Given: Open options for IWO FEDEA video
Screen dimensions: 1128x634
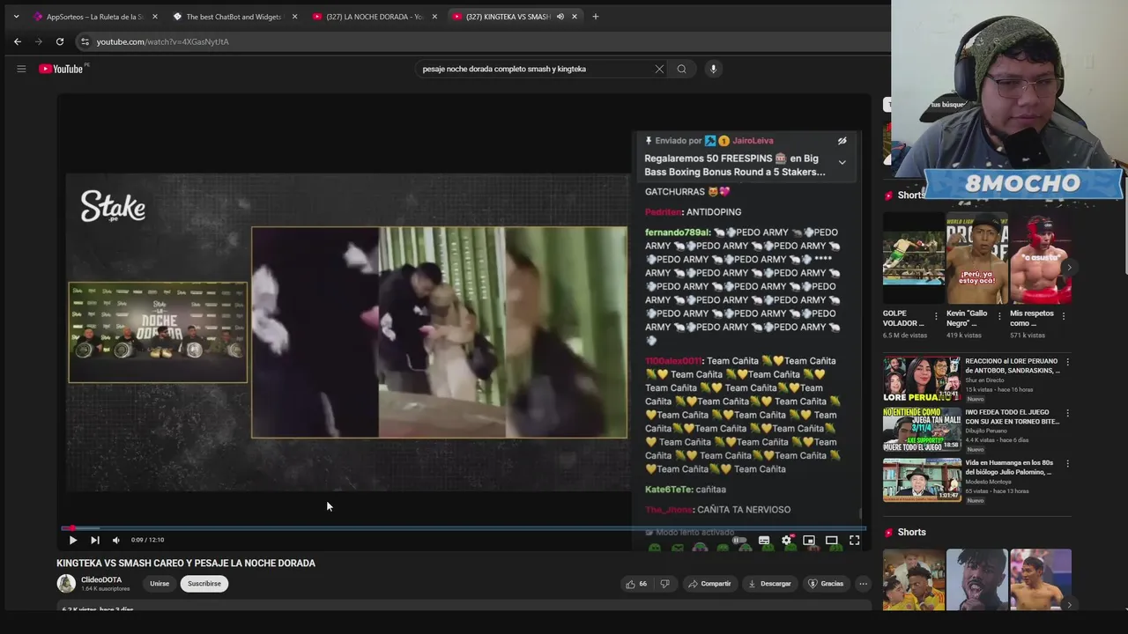Looking at the screenshot, I should coord(1067,412).
